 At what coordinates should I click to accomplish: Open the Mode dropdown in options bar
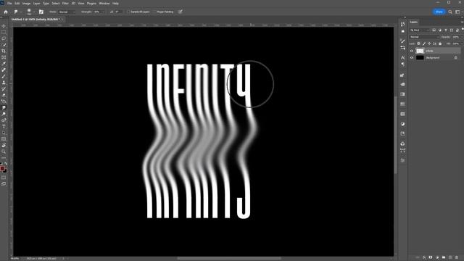pos(67,12)
